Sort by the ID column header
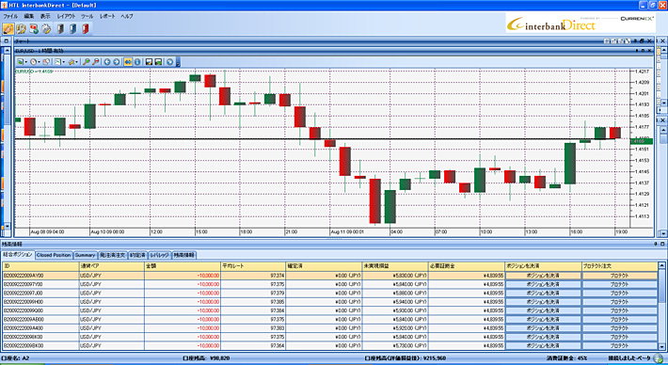 tap(40, 266)
